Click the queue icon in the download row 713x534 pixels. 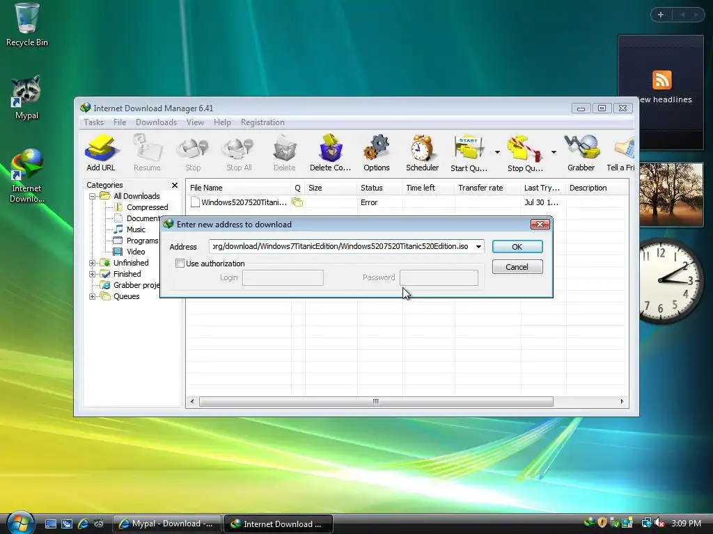click(297, 202)
